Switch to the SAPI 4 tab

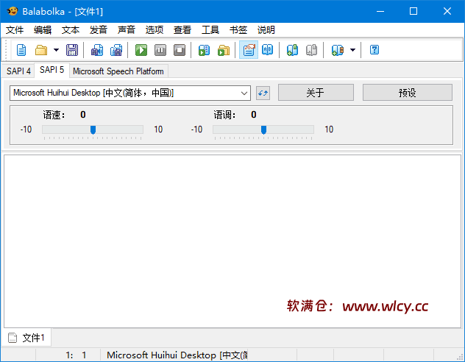(x=18, y=71)
